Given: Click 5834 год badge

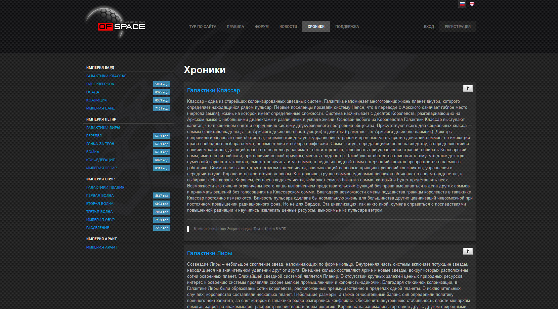Looking at the screenshot, I should (162, 84).
